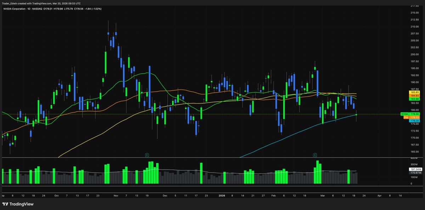Click the blue 178.28 moving-average price label
425x210 pixels.
click(414, 121)
